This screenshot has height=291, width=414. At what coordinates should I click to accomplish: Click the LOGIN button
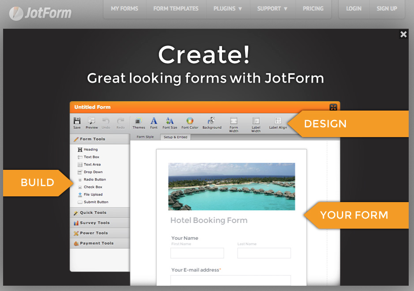(x=354, y=9)
